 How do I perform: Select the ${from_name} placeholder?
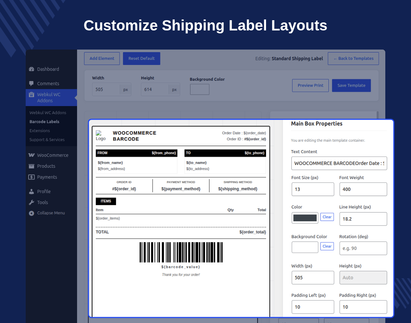(x=110, y=163)
